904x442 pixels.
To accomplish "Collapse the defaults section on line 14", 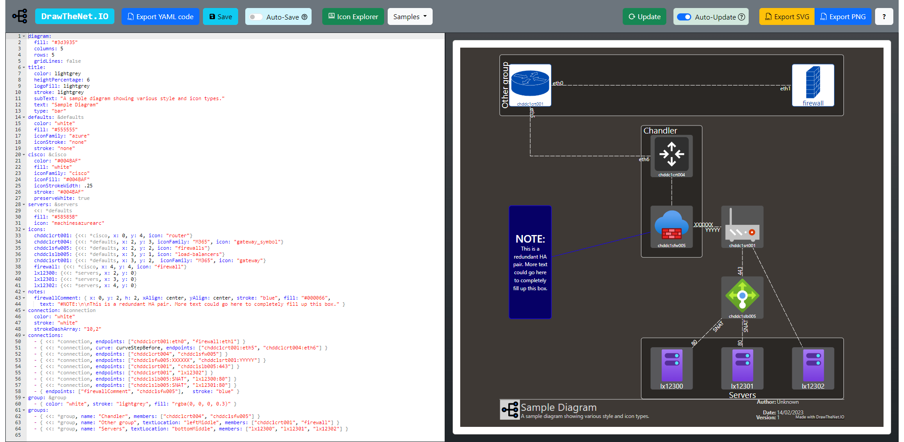I will 24,117.
